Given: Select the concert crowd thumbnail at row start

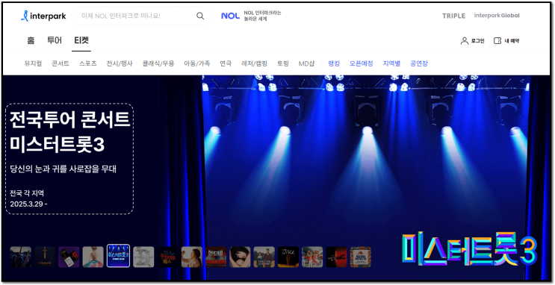Looking at the screenshot, I should tap(20, 257).
